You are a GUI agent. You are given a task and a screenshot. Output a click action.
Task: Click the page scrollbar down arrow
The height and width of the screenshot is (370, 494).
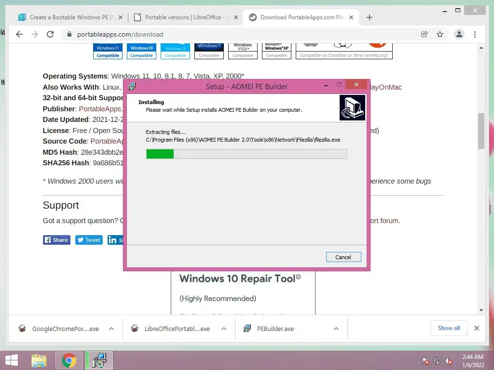click(481, 310)
